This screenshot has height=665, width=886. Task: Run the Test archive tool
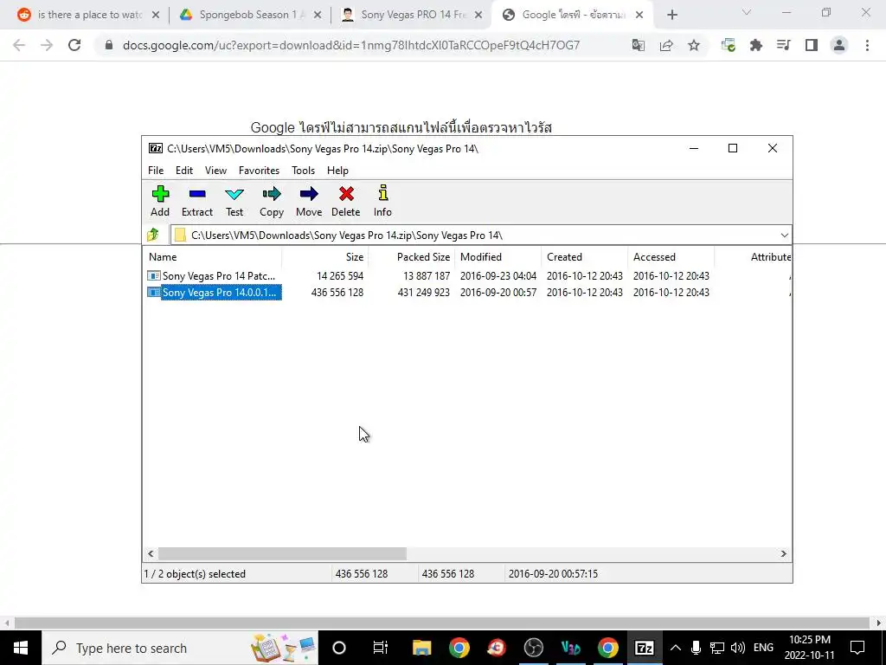pos(234,201)
